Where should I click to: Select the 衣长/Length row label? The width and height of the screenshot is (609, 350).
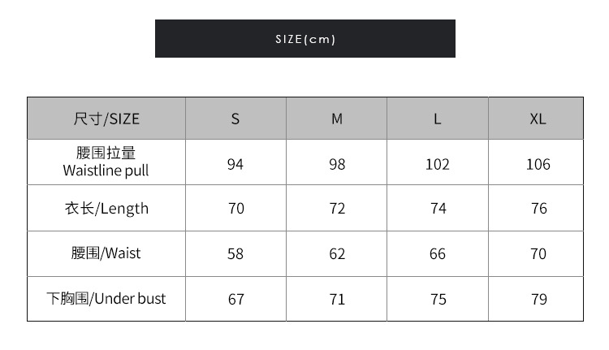pyautogui.click(x=106, y=209)
